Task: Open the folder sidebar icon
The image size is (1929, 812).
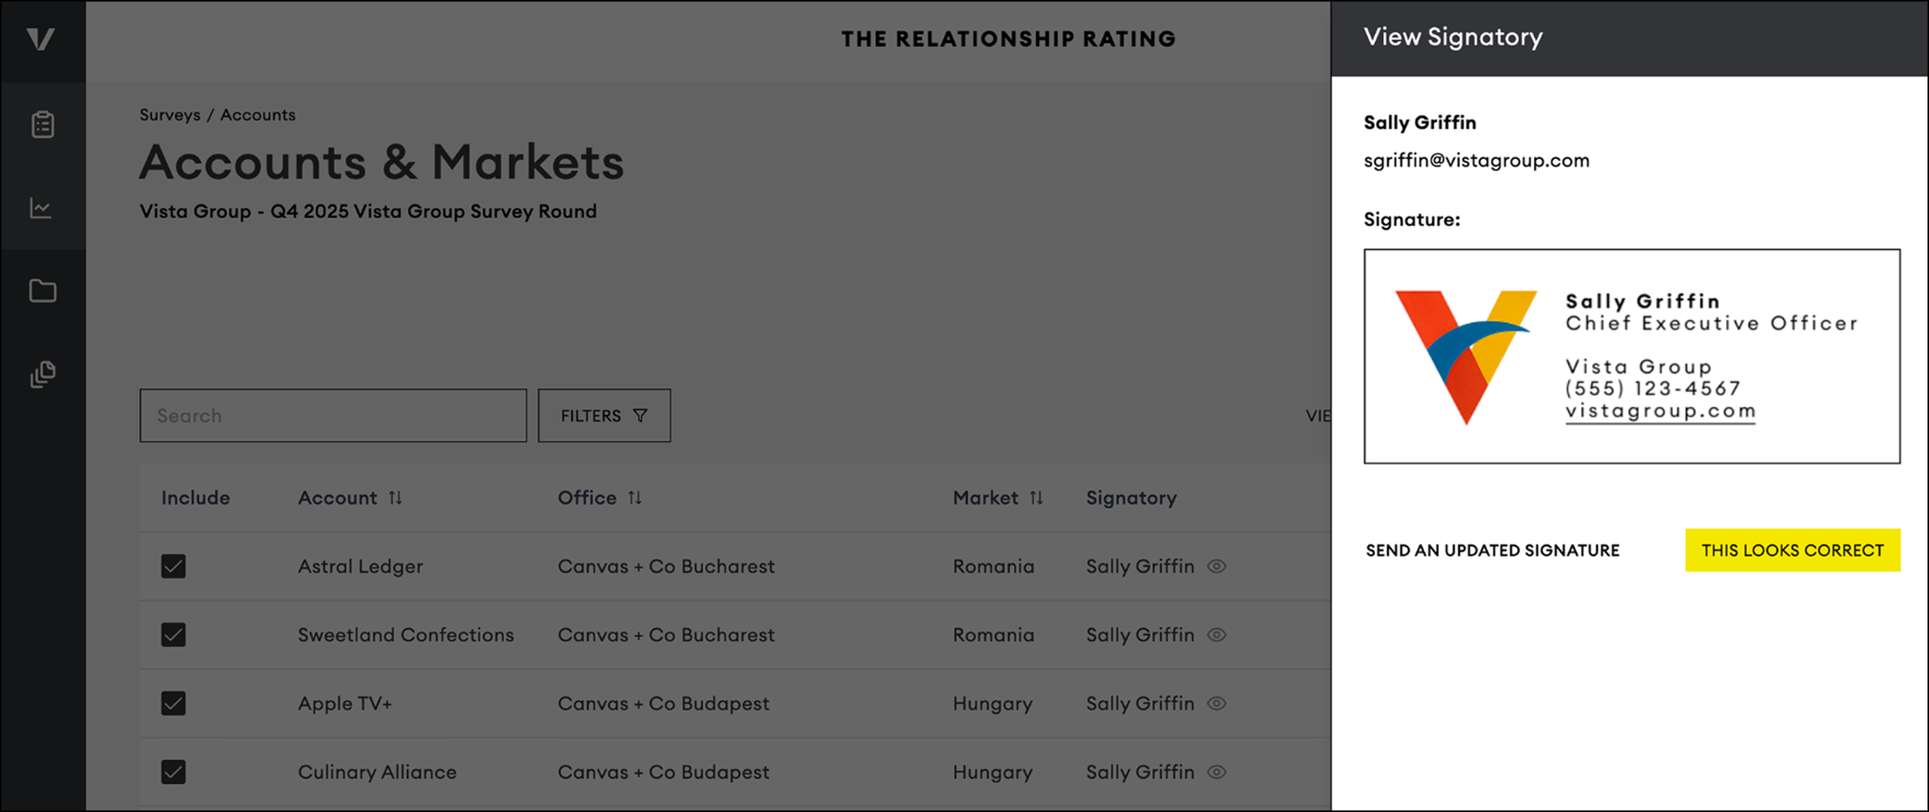Action: coord(42,291)
